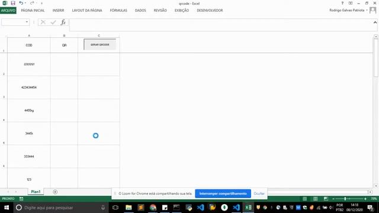Click the Ocultar link in Loom bar
Viewport: 379px width, 213px height.
tap(259, 193)
